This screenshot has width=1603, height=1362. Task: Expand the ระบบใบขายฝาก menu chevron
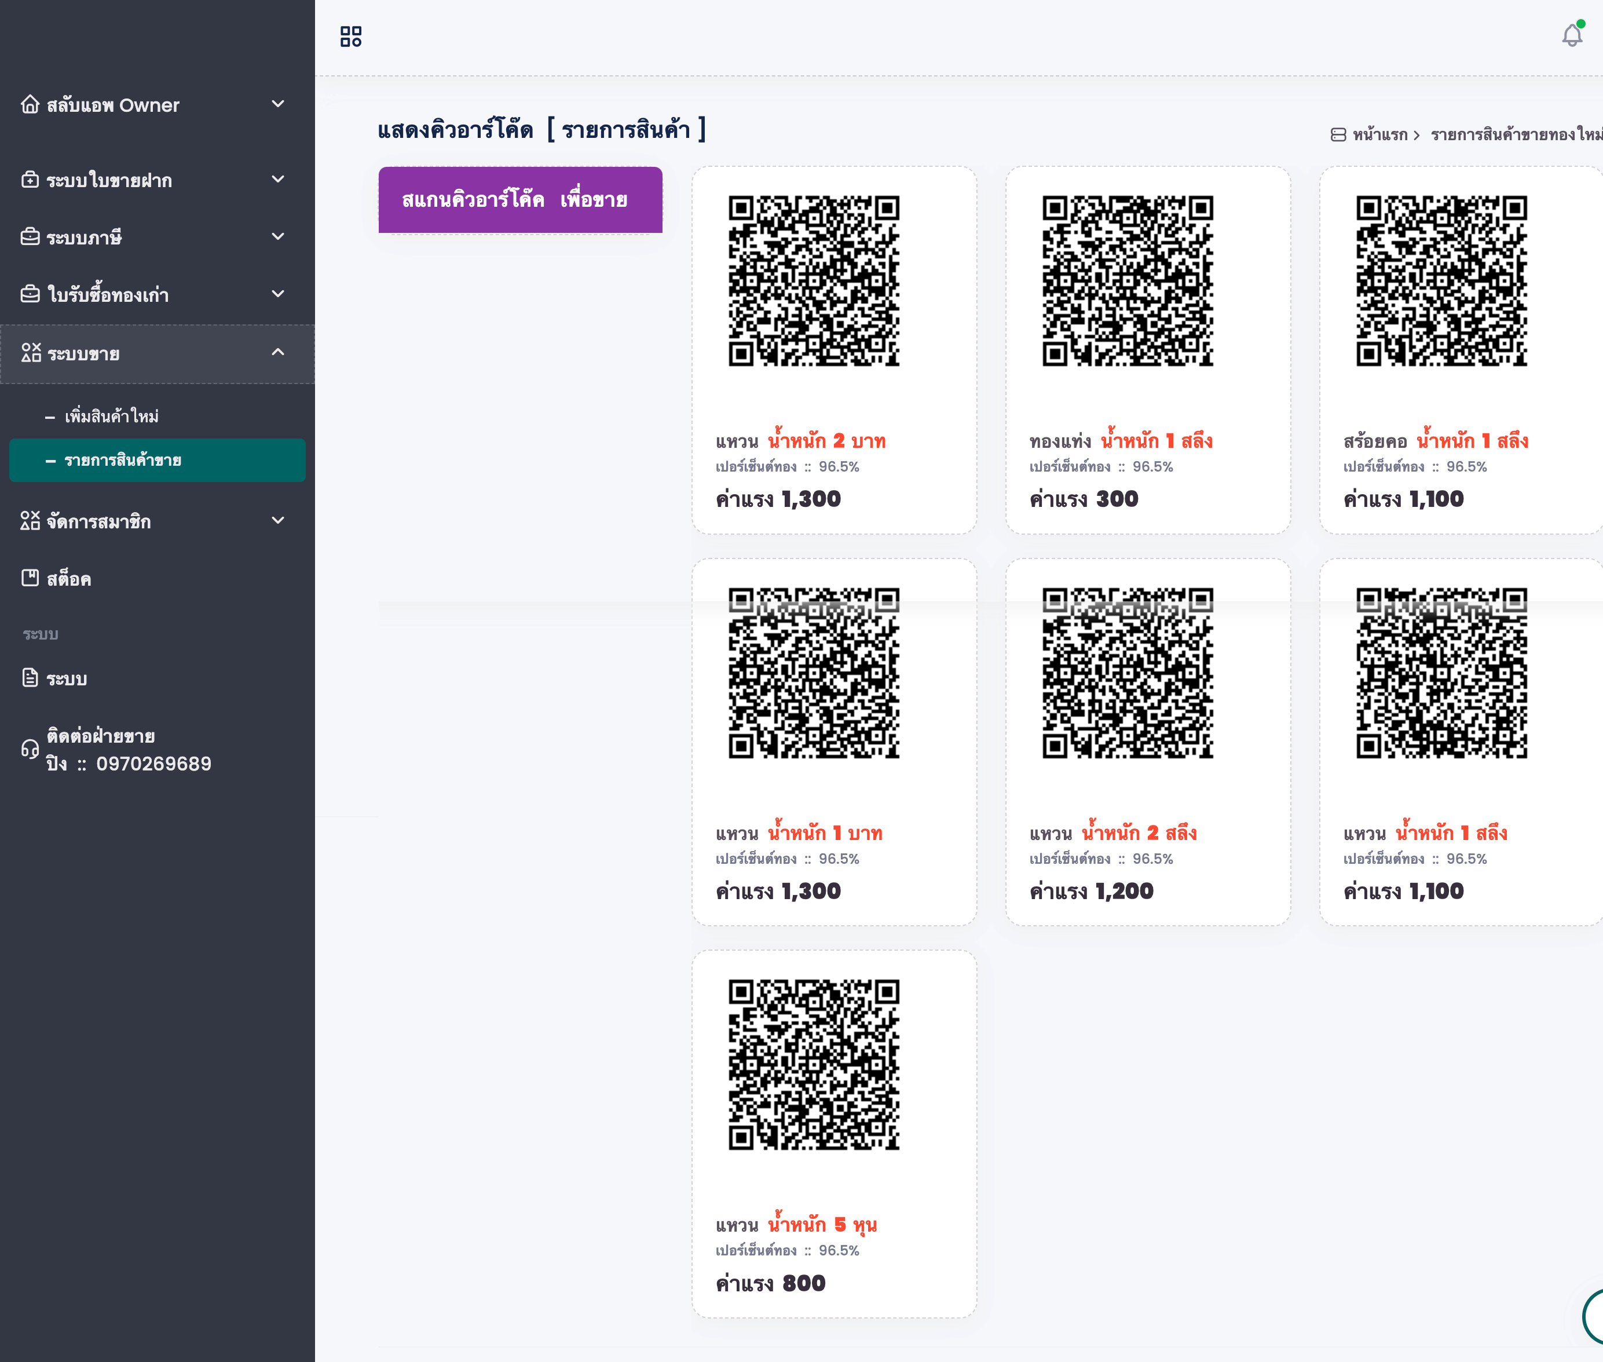click(x=278, y=179)
